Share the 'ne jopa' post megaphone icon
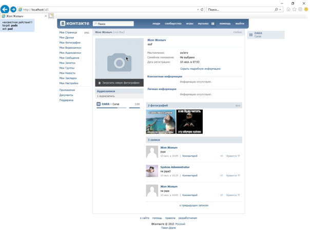Viewport: 310px width, 238px height. click(221, 195)
